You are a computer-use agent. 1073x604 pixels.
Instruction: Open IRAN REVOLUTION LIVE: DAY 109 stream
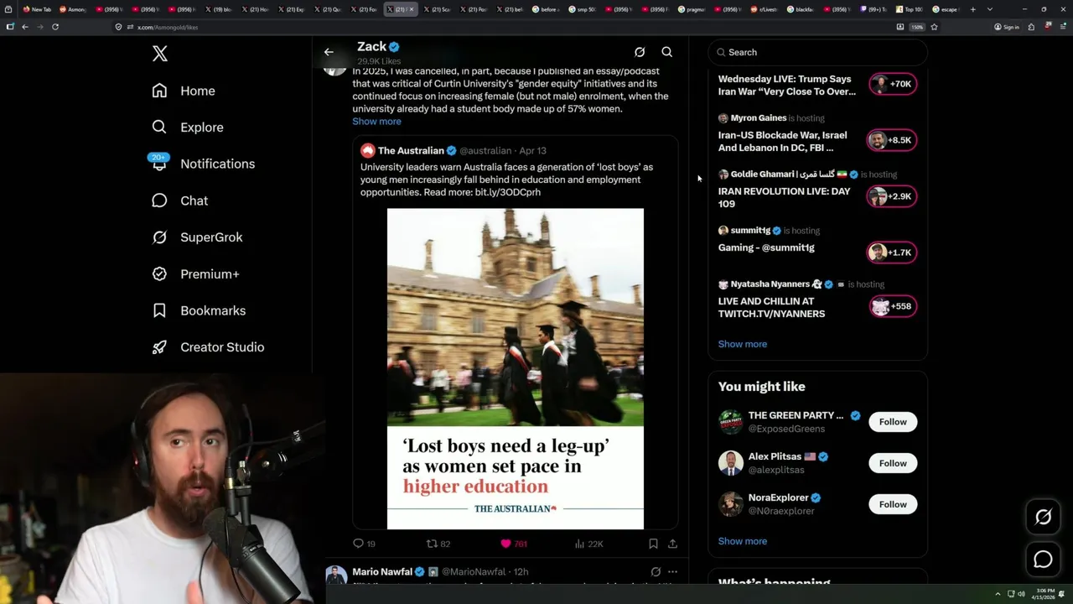coord(785,197)
